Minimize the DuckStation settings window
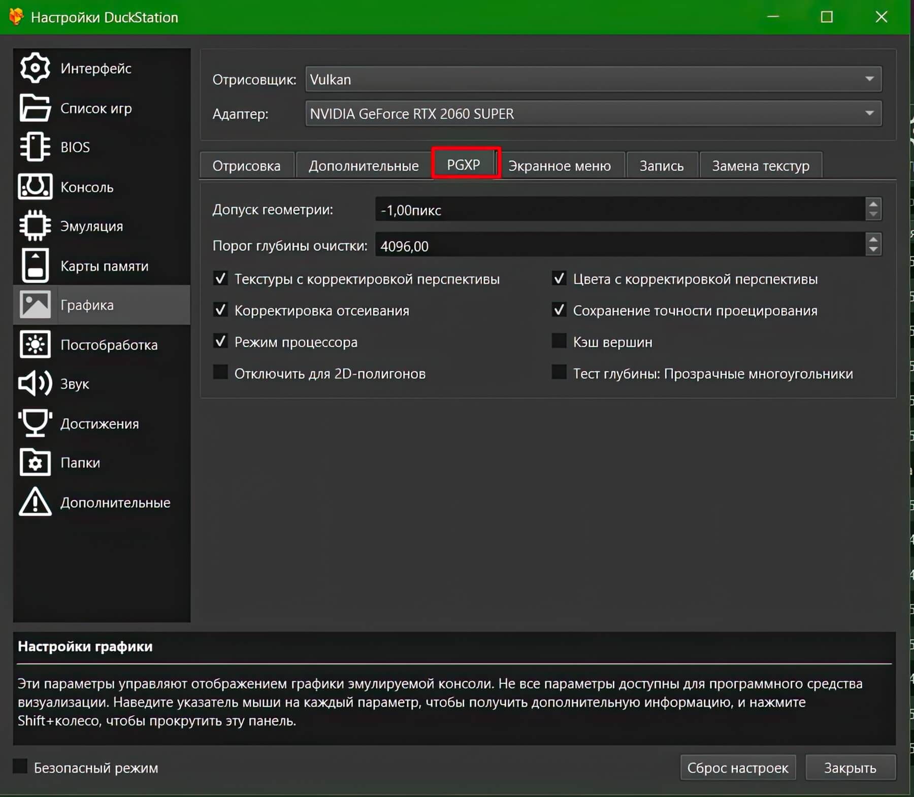 (773, 17)
